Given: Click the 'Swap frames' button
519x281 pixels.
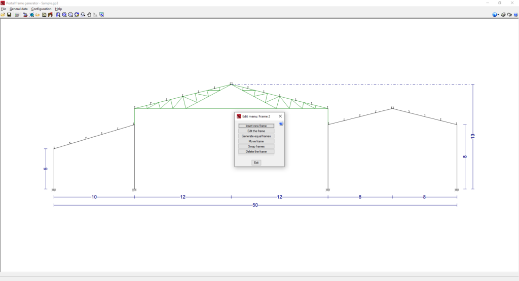Looking at the screenshot, I should [x=256, y=146].
